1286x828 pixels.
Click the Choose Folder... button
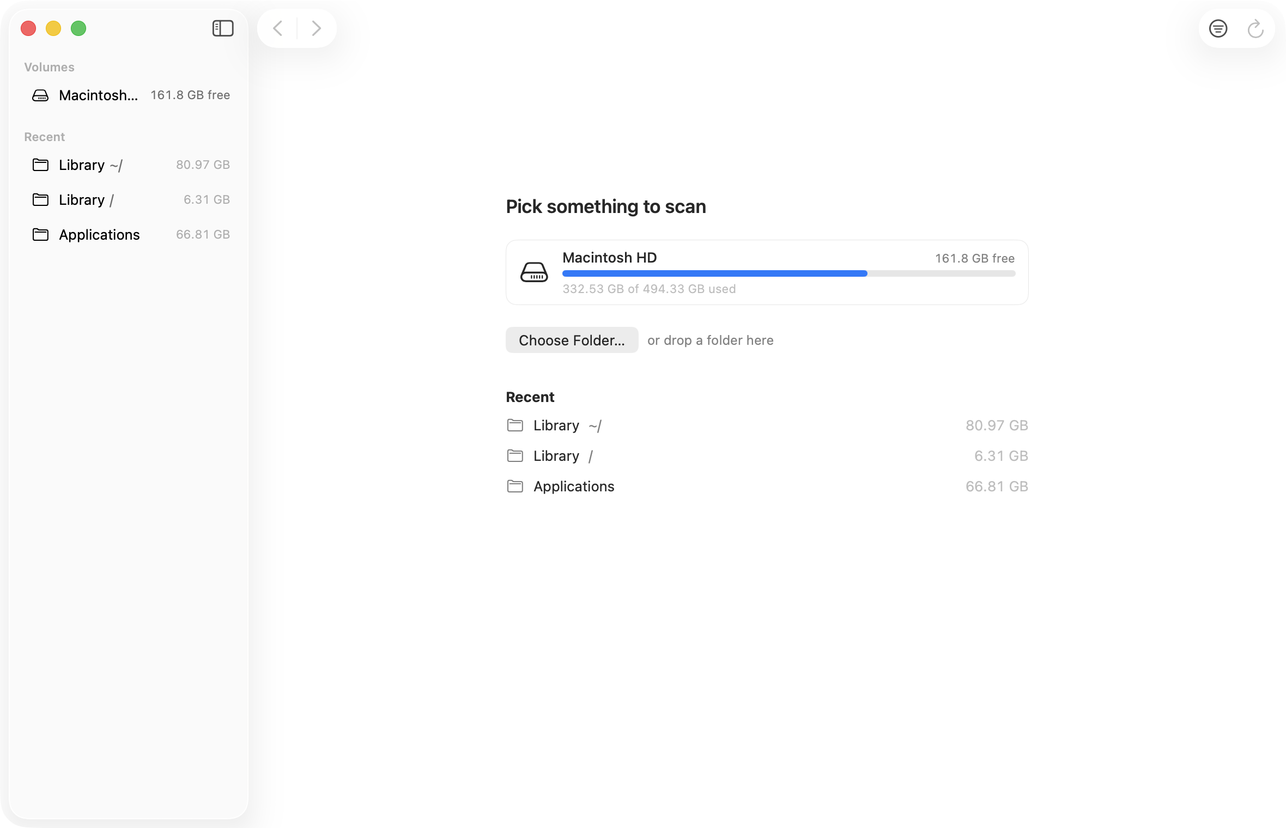tap(572, 340)
